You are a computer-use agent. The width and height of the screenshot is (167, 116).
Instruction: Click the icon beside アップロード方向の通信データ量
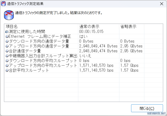[x=7, y=46]
